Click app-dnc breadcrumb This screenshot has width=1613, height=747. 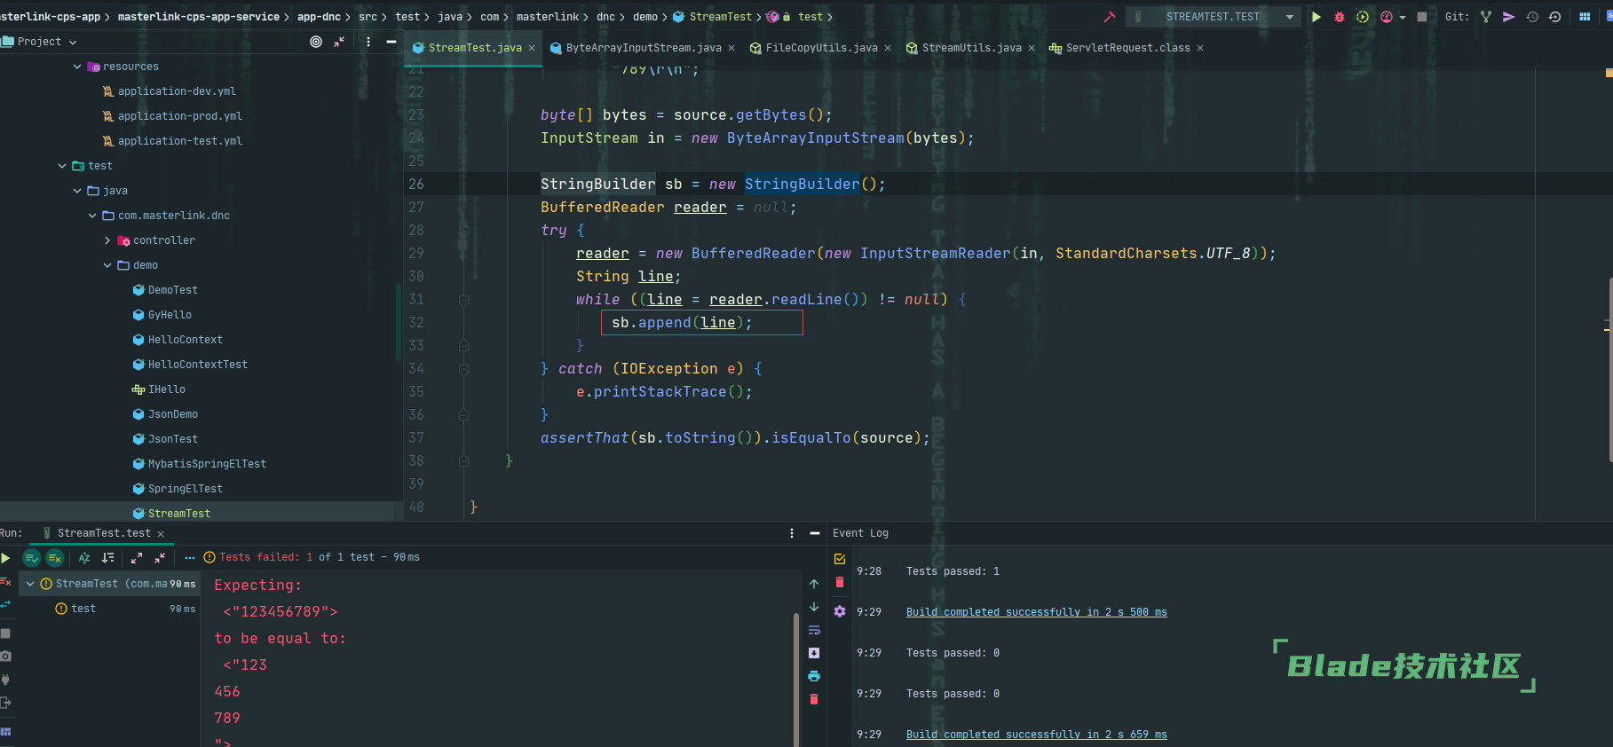[x=319, y=17]
